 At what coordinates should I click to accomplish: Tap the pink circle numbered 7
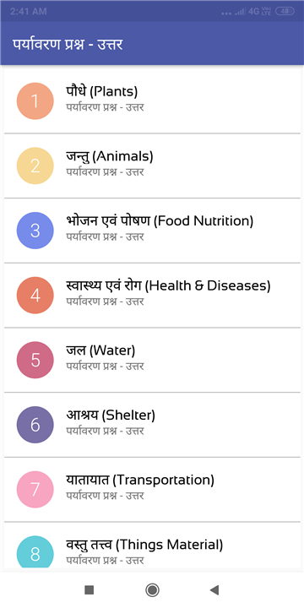click(x=35, y=489)
